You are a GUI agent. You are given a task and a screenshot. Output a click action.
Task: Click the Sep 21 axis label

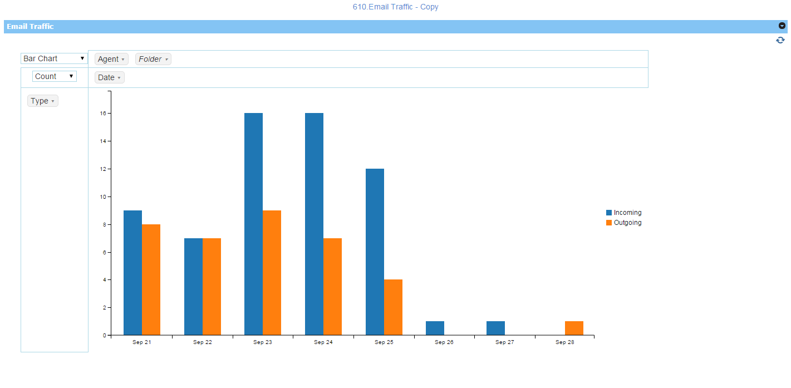tap(142, 342)
